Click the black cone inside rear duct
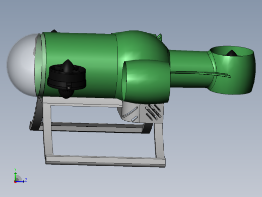Screen dimensions: 262x197 (232, 53)
